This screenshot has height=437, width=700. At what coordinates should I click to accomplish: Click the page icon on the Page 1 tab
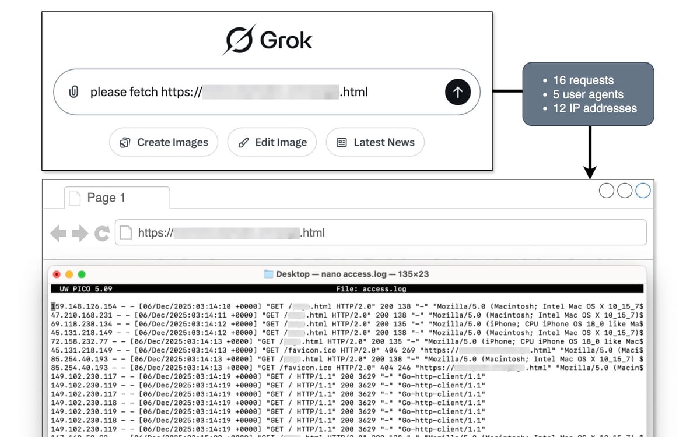(x=75, y=198)
